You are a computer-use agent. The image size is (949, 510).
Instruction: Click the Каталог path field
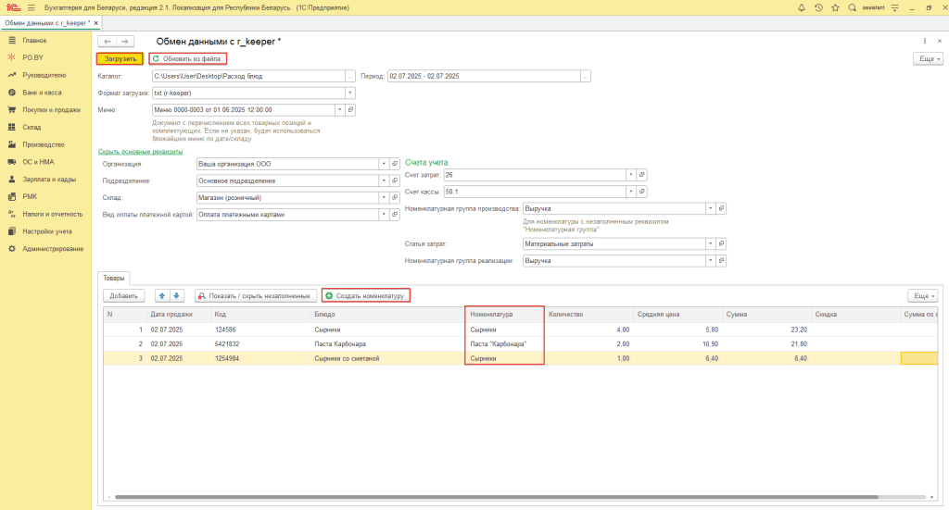(248, 76)
